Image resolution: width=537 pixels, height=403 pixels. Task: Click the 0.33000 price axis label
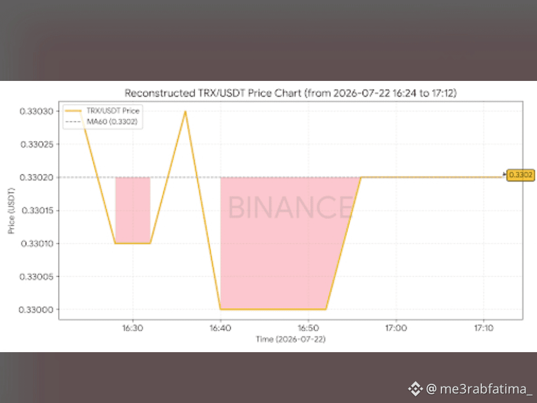[36, 309]
